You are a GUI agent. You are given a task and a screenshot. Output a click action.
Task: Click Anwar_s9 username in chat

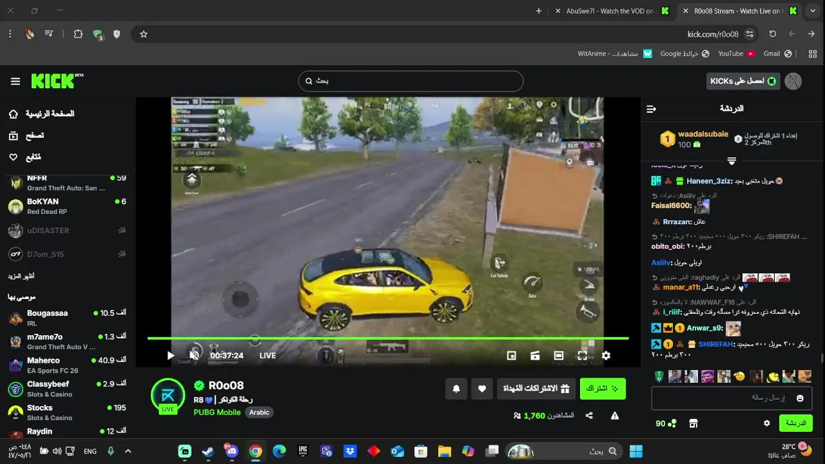pos(704,328)
